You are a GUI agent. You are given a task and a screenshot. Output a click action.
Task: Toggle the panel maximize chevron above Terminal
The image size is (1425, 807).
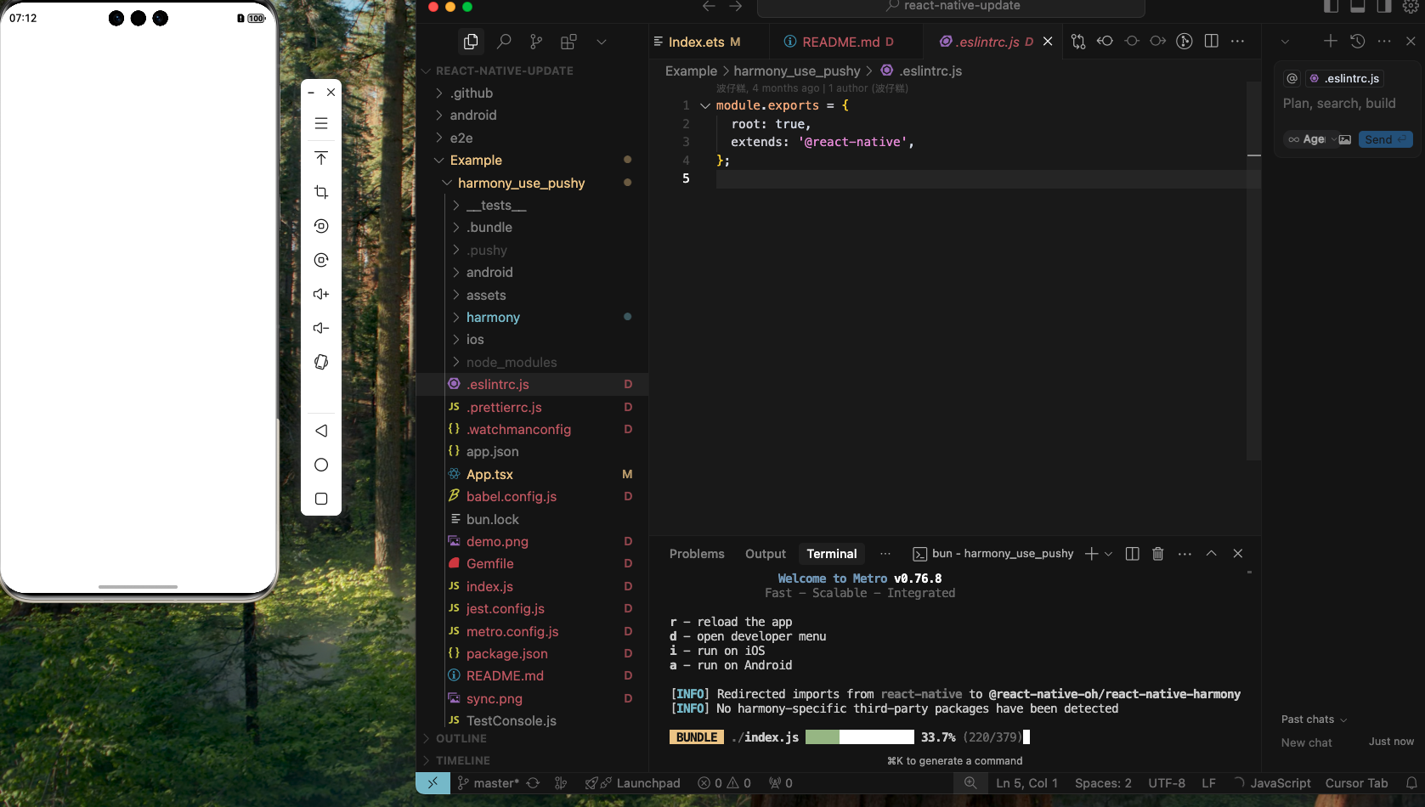click(x=1211, y=553)
